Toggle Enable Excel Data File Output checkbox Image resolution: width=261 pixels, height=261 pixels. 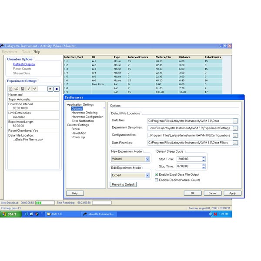(157, 174)
